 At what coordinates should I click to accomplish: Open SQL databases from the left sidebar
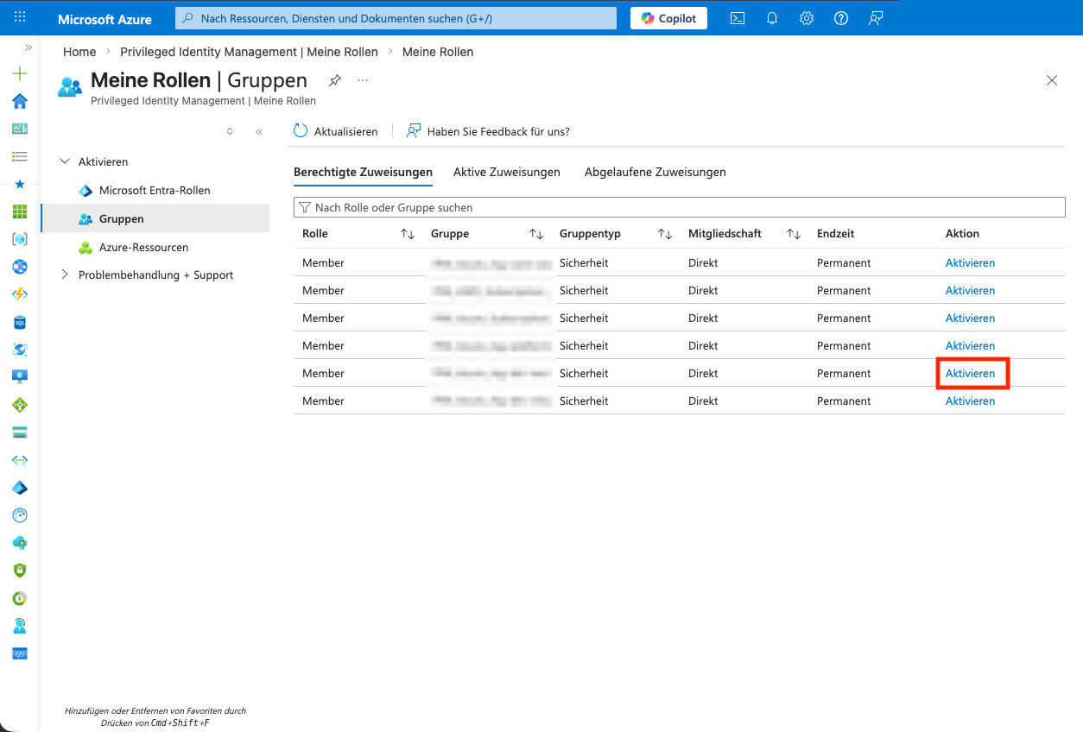[20, 322]
